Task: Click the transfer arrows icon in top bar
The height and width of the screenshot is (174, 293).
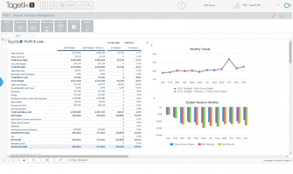Action: pyautogui.click(x=81, y=5)
